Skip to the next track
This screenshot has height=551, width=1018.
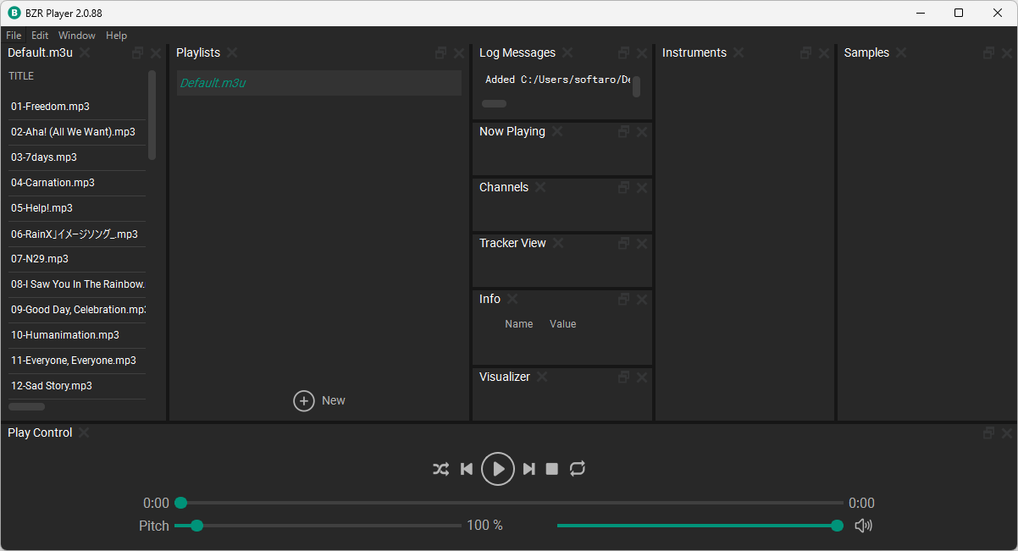click(x=529, y=469)
